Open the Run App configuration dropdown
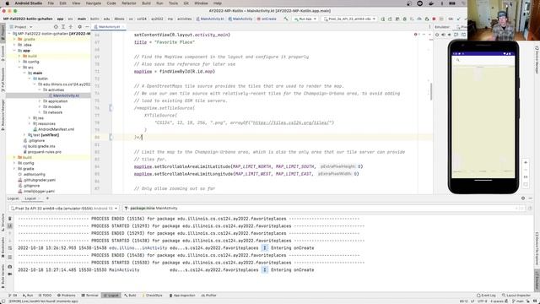Screen dimensions: 540x304 [305, 19]
